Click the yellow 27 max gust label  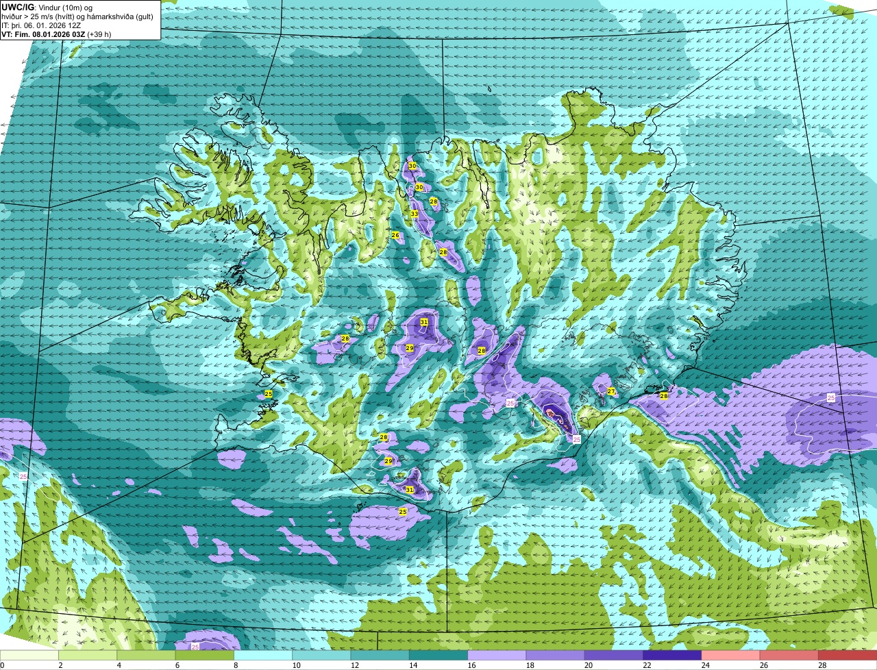point(611,392)
